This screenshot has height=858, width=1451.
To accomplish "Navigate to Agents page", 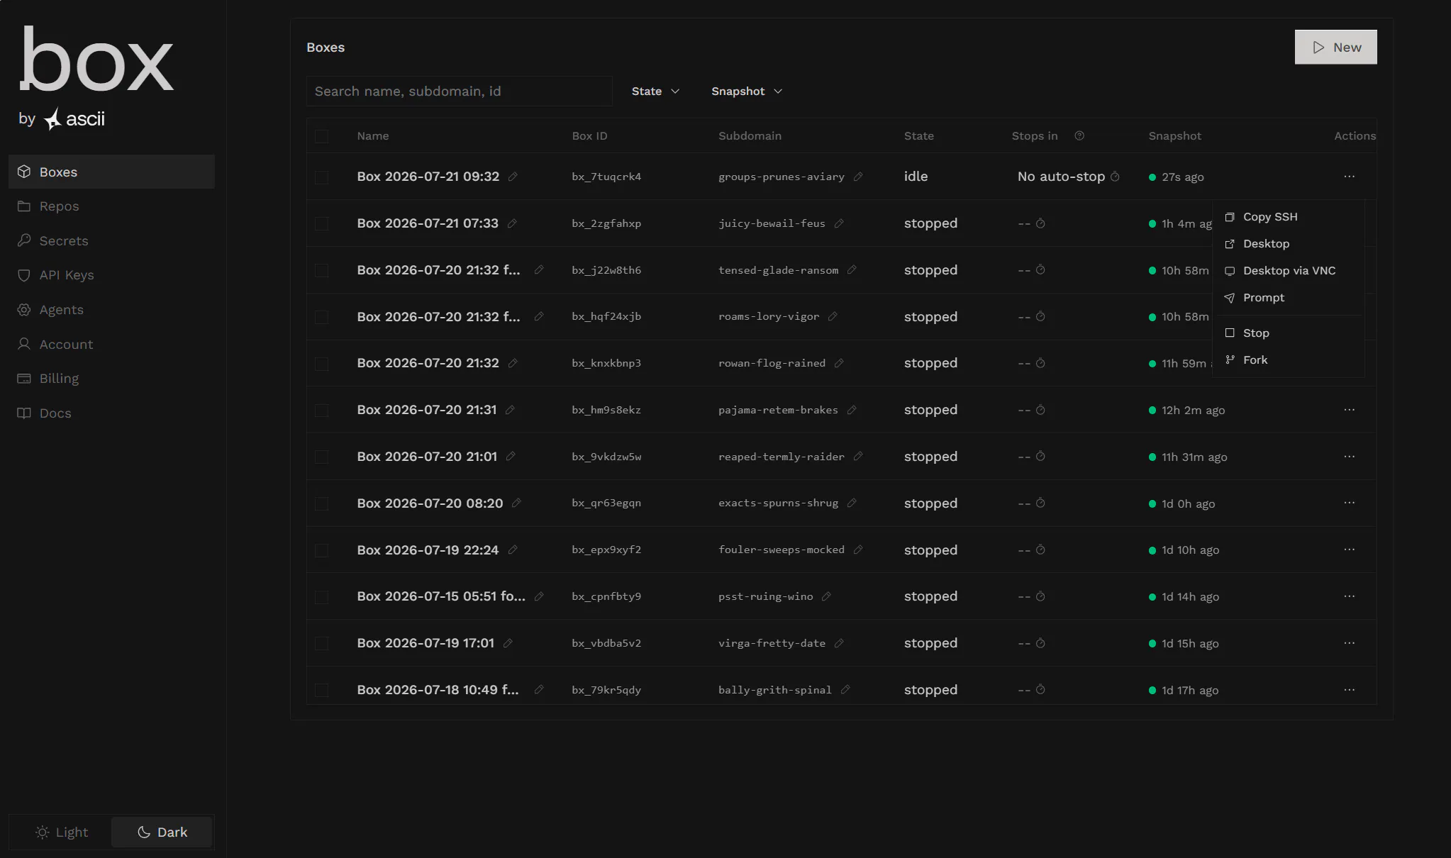I will (x=111, y=310).
